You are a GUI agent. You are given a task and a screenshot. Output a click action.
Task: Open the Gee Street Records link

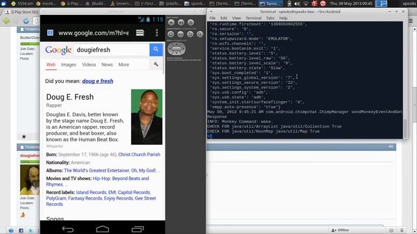[101, 201]
